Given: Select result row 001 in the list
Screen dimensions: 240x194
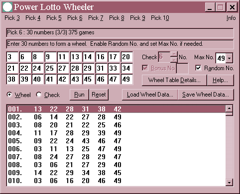Looking at the screenshot, I should click(117, 109).
